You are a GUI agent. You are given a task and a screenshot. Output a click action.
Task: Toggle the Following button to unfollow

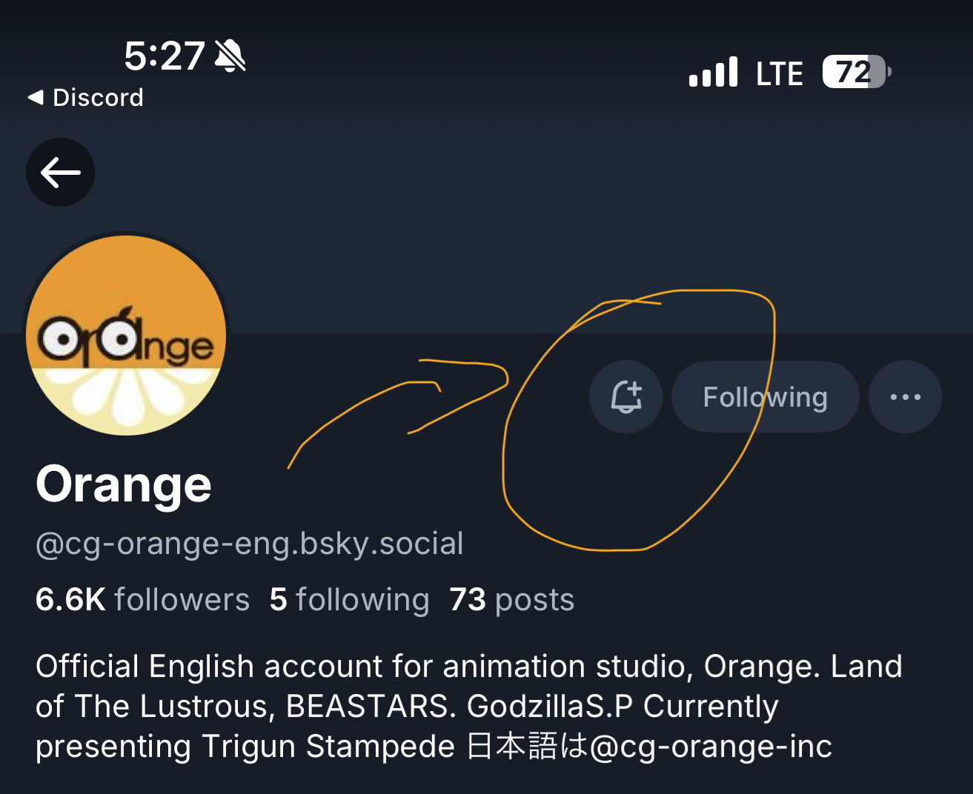tap(765, 397)
